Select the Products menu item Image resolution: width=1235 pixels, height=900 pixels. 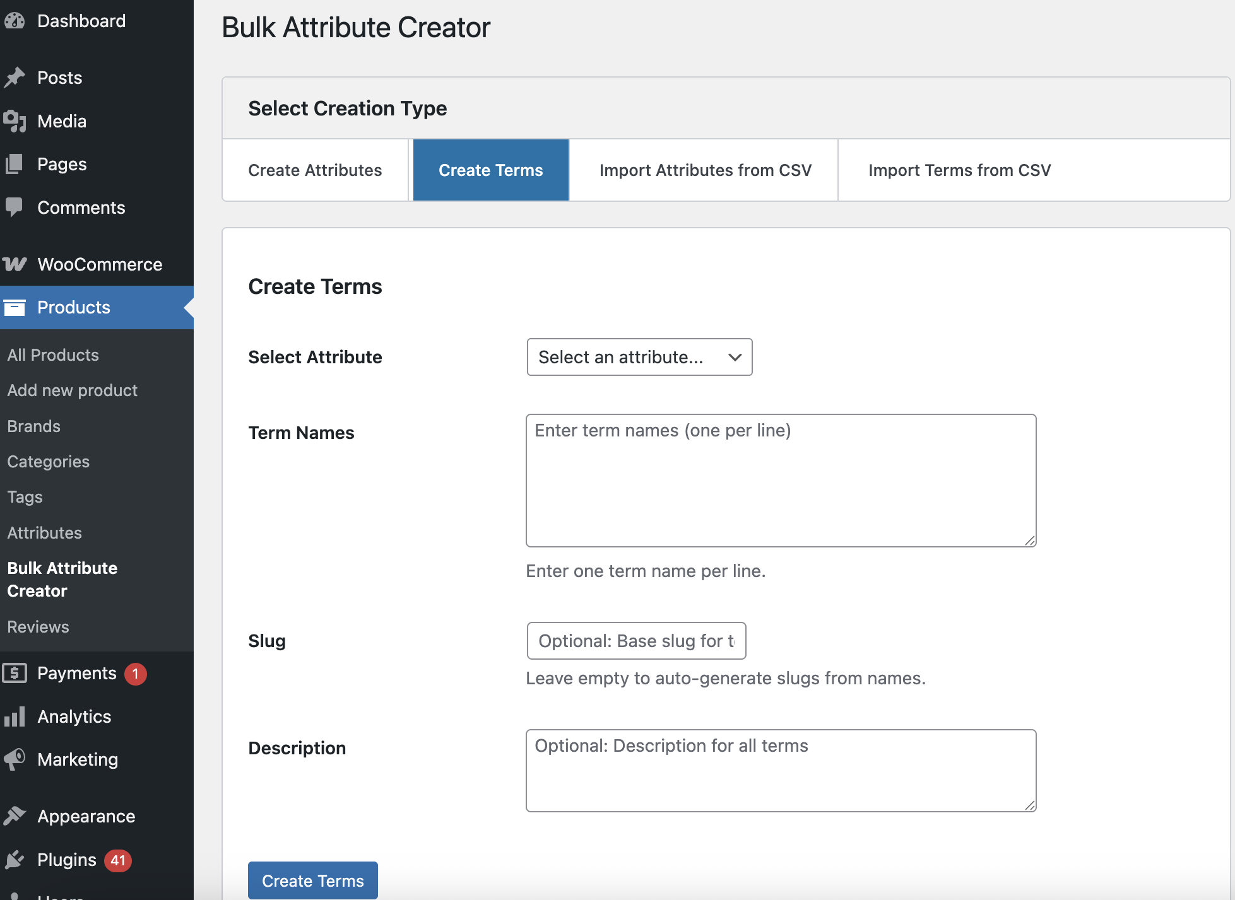pos(97,307)
